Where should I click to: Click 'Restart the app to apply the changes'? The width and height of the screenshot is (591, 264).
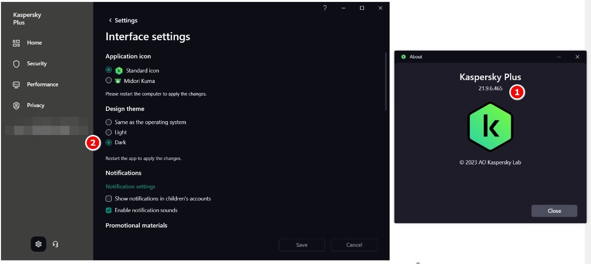point(143,158)
